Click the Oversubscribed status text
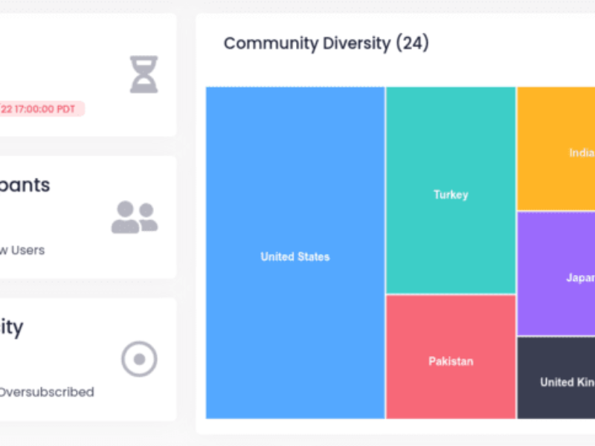The width and height of the screenshot is (595, 446). click(x=46, y=392)
